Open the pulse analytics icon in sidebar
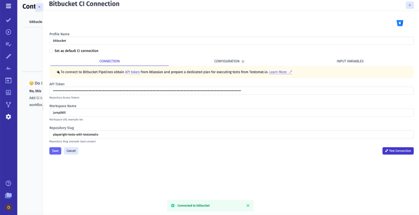 point(8,68)
